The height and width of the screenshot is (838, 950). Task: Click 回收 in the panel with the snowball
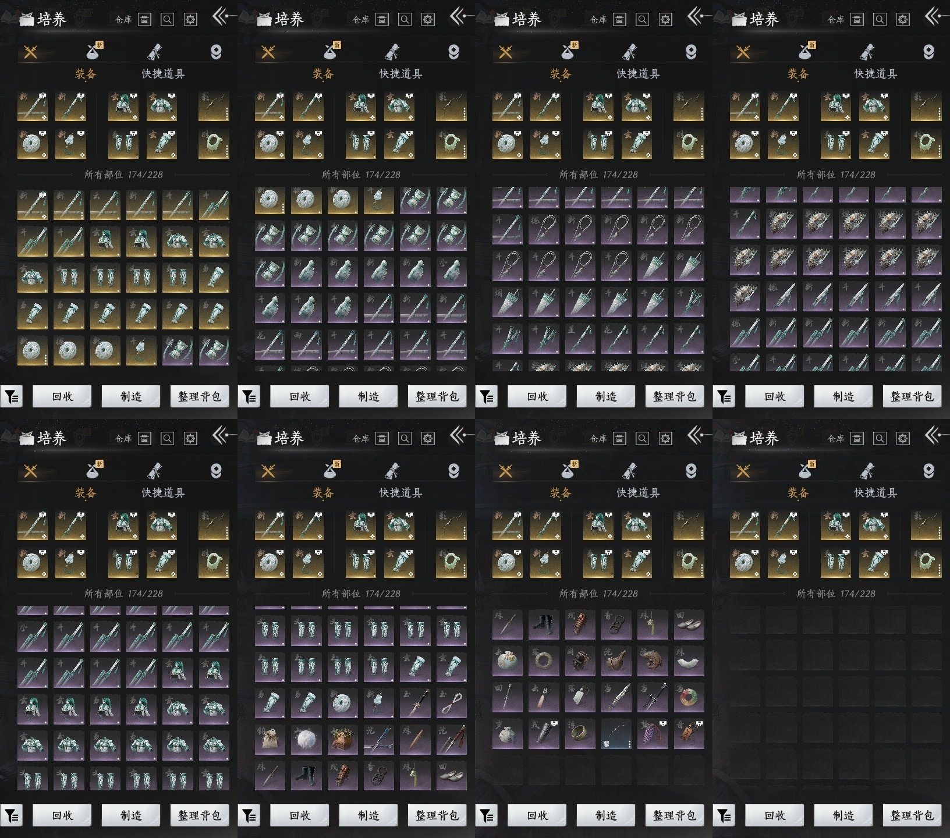(x=299, y=815)
